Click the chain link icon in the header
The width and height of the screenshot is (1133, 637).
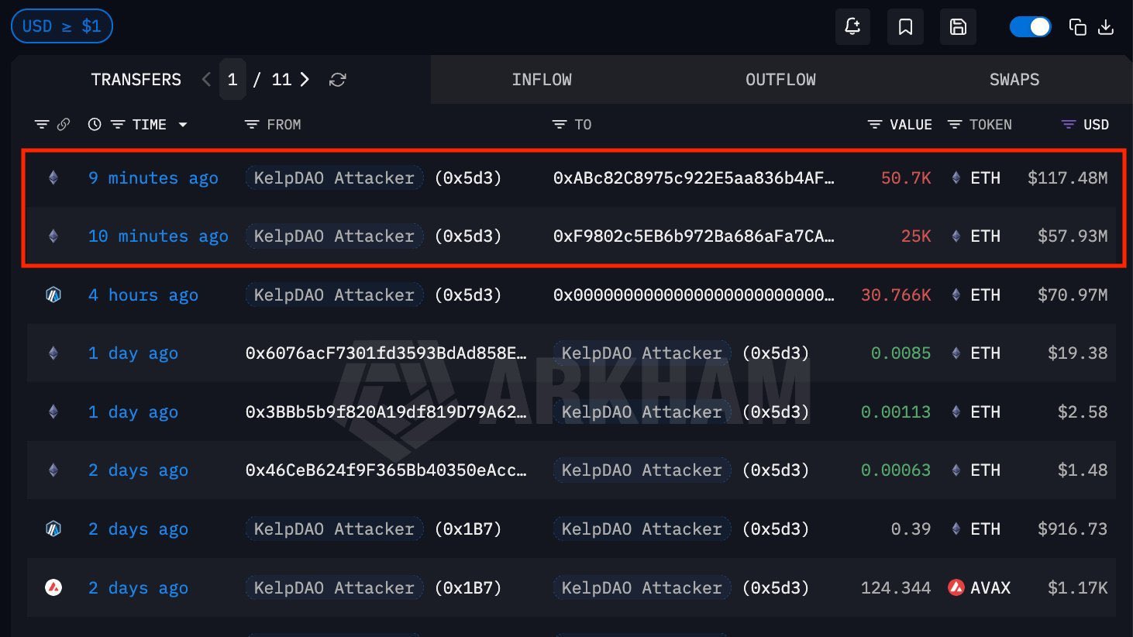(x=64, y=125)
